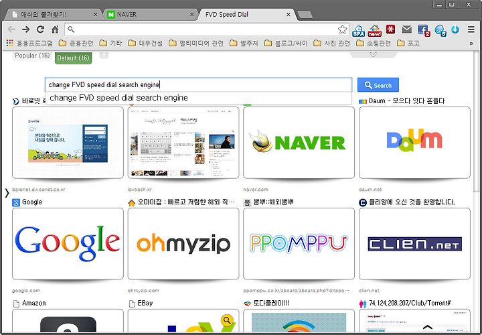Screen dimensions: 482x335
Task: Switch to the first browser tab 애쉬의 즐겨찾기
Action: pos(53,15)
